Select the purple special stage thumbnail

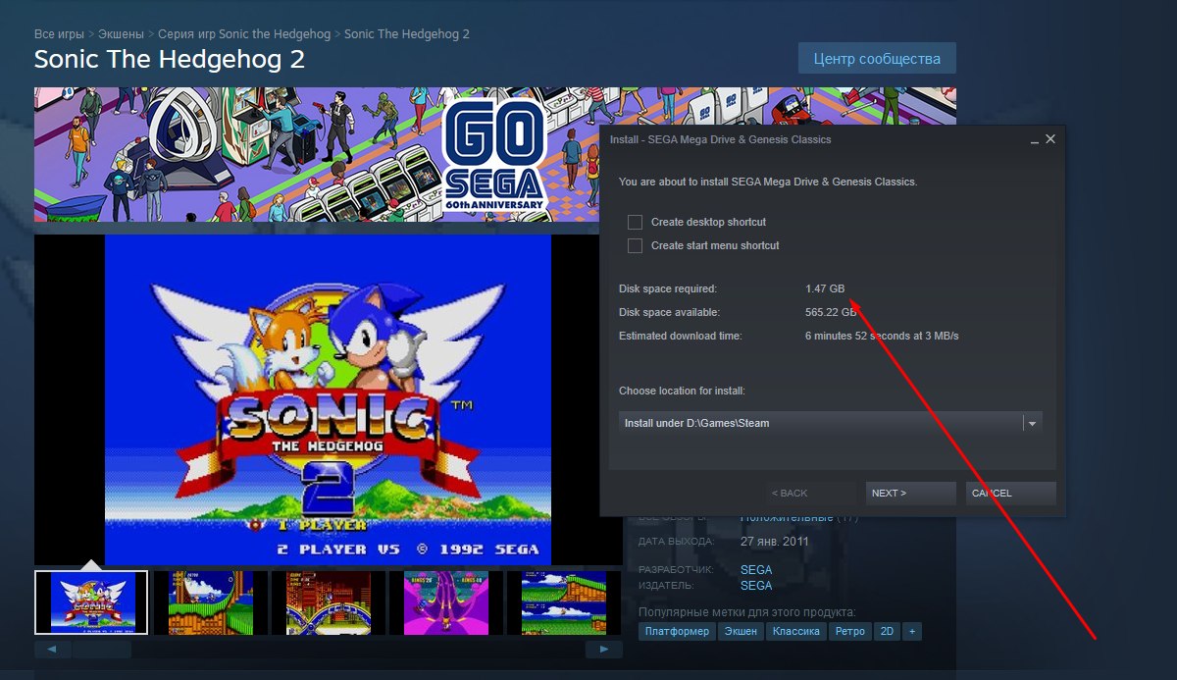click(445, 602)
